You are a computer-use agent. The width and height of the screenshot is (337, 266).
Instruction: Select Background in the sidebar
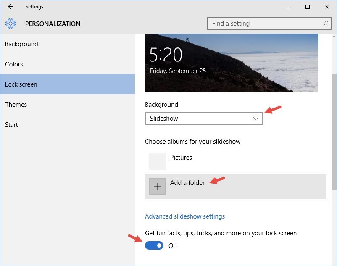coord(21,44)
